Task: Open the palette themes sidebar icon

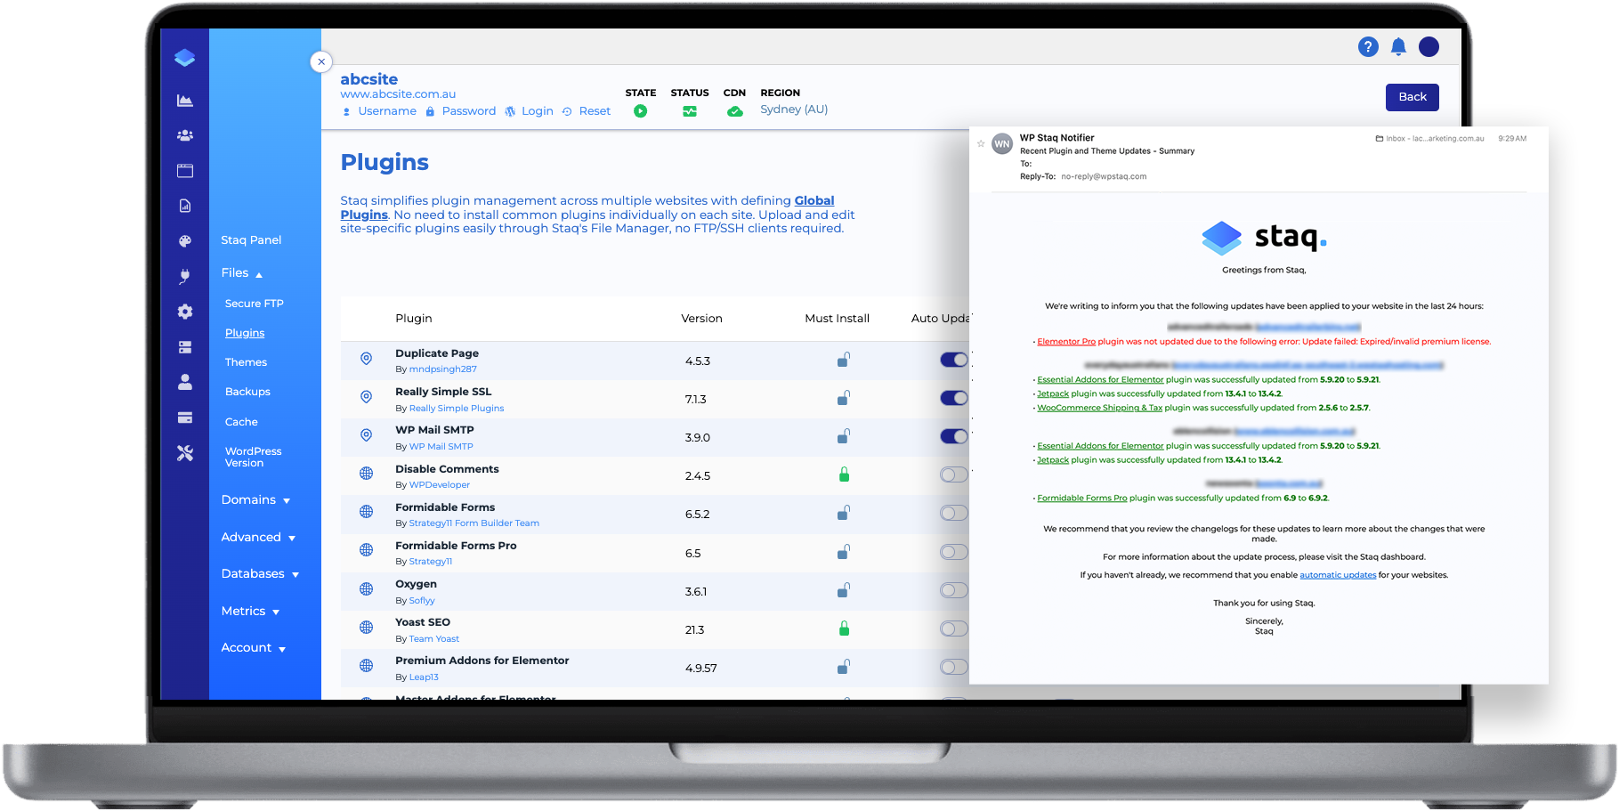Action: pyautogui.click(x=185, y=241)
